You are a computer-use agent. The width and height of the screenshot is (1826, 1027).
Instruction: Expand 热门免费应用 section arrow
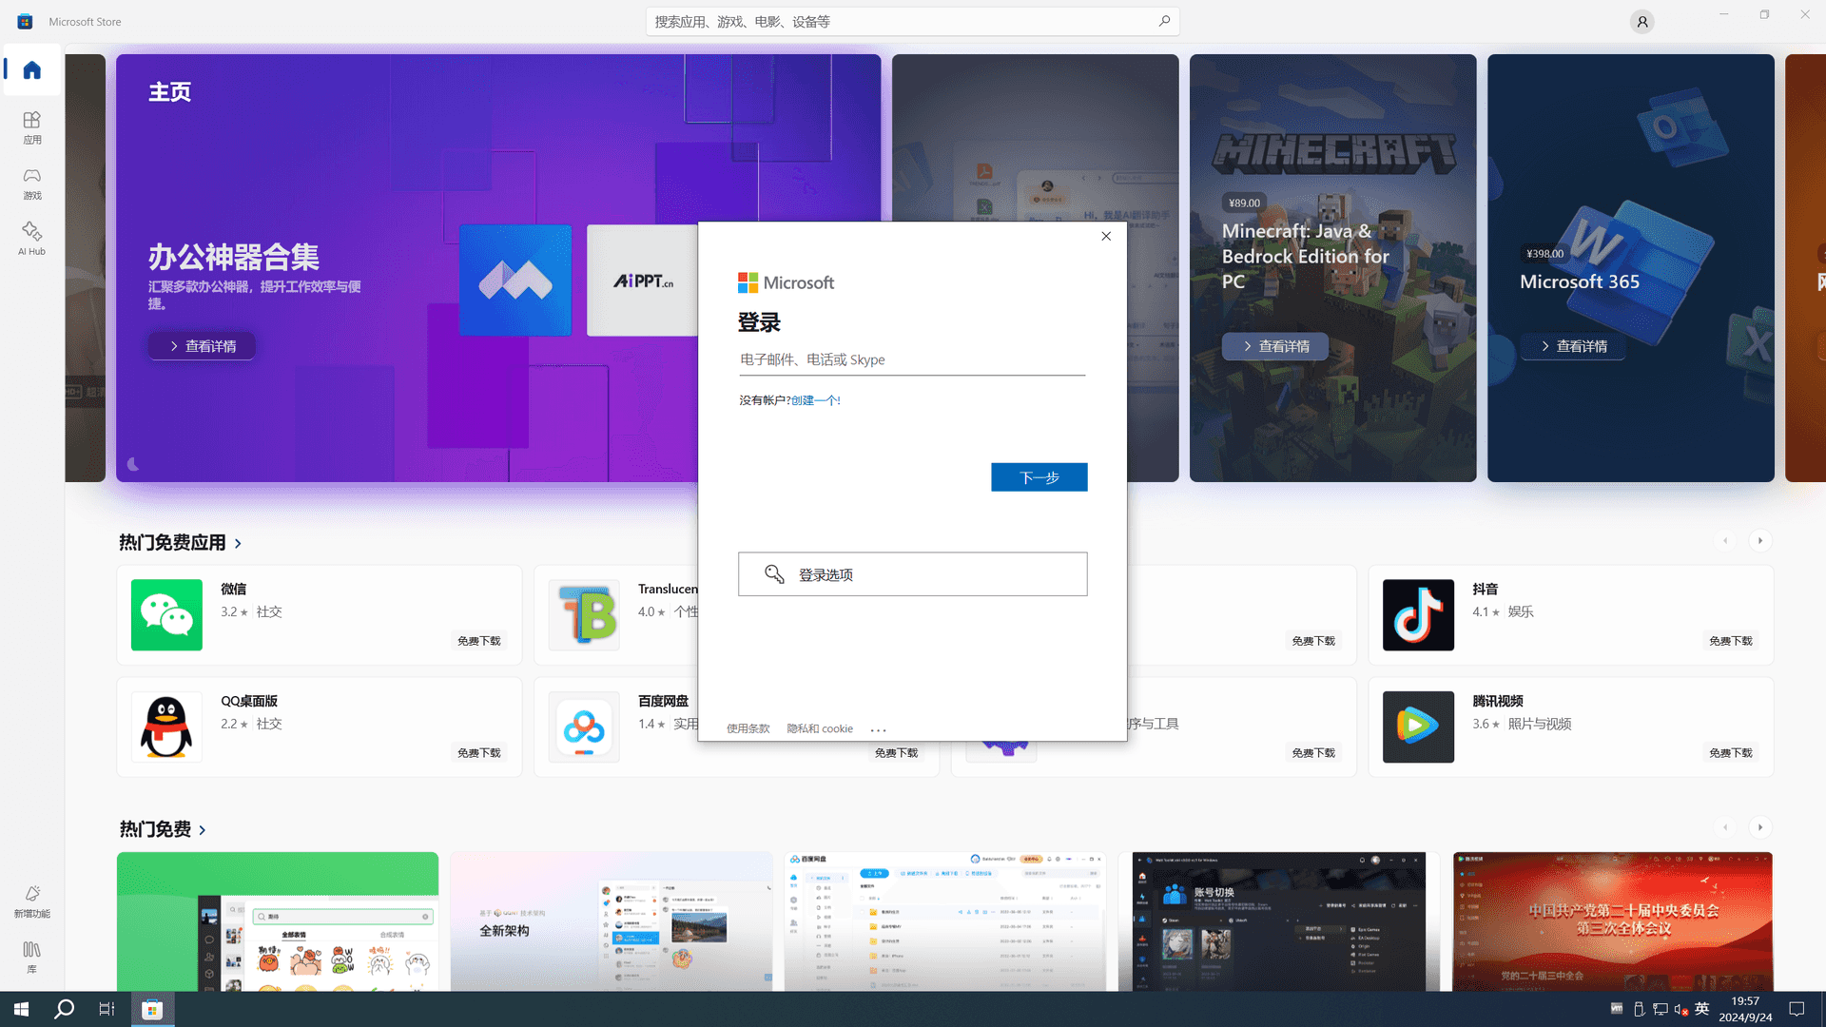pyautogui.click(x=239, y=542)
